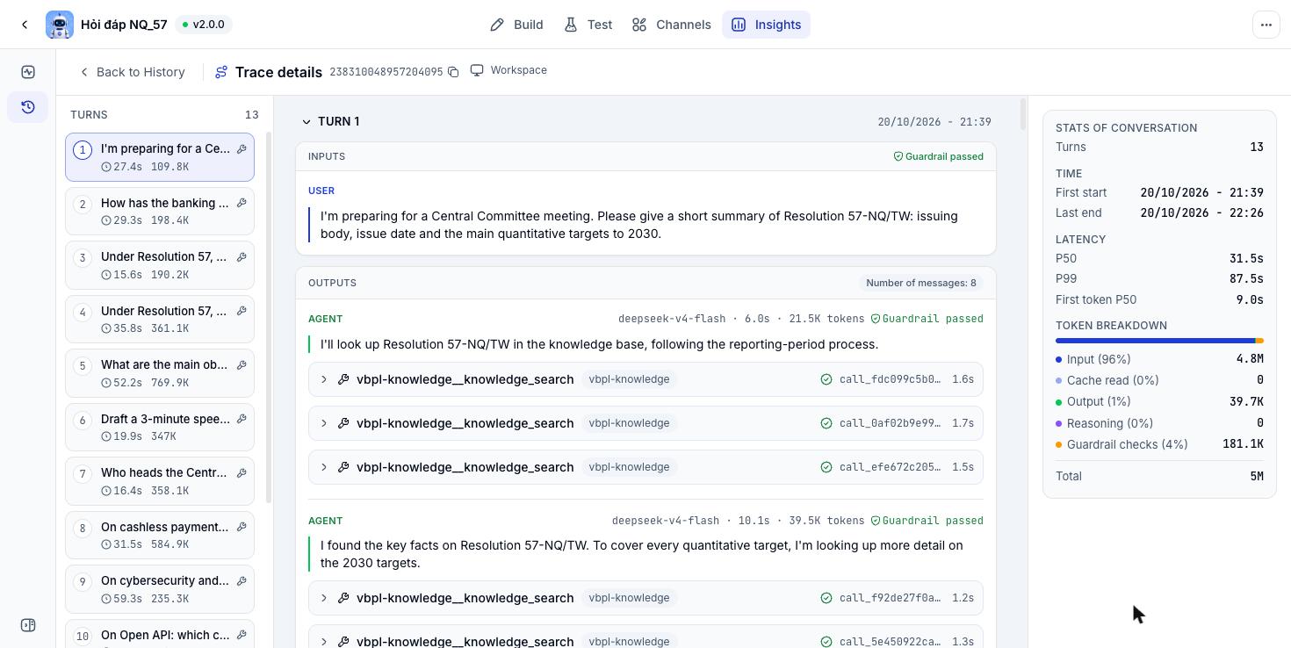The image size is (1291, 648).
Task: Click the vbpl-knowledge tag on call_fdc099c5b0 row
Action: click(x=629, y=379)
